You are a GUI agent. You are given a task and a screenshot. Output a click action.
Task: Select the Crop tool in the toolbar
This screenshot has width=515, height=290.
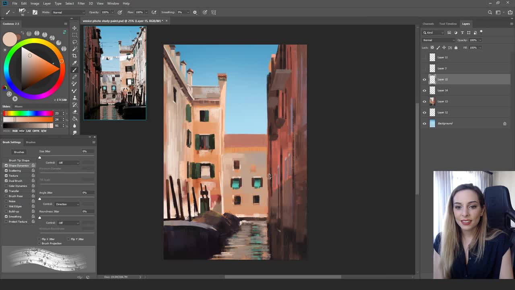[x=75, y=54]
